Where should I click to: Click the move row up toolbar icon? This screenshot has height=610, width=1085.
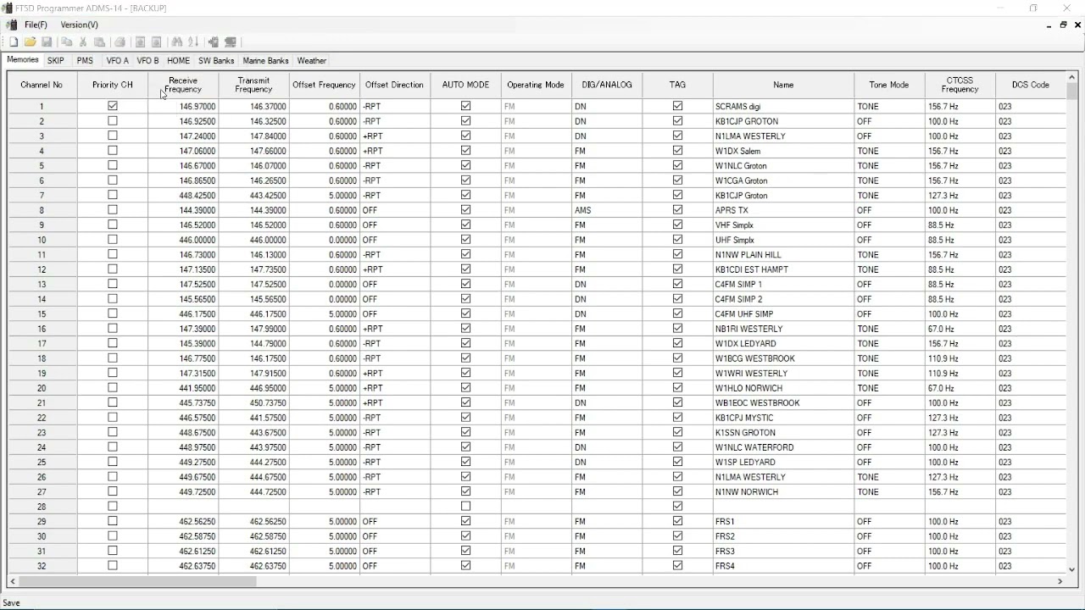tap(140, 42)
